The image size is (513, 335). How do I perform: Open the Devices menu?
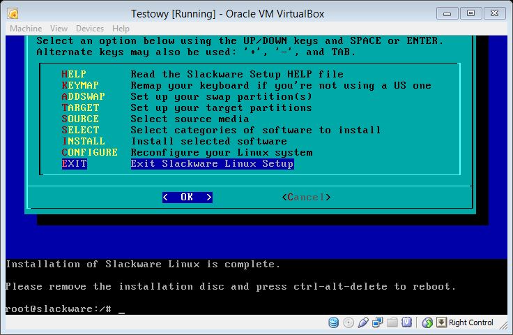90,29
